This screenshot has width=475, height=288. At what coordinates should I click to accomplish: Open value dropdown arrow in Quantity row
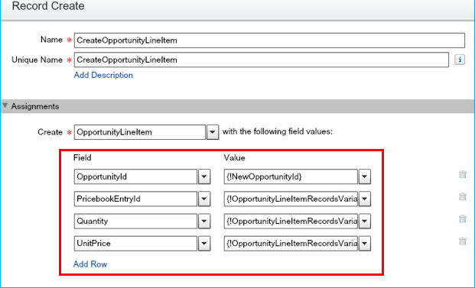(x=365, y=221)
